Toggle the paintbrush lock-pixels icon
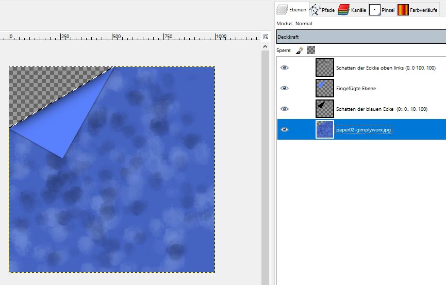 pos(300,51)
